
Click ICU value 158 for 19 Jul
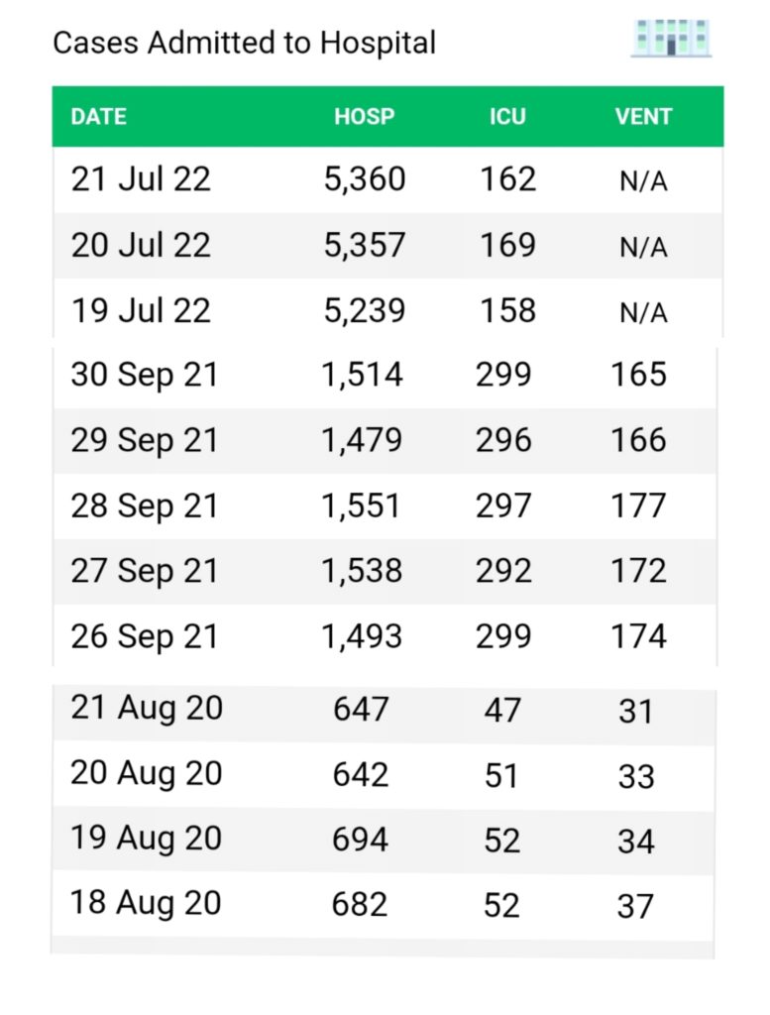tap(507, 310)
